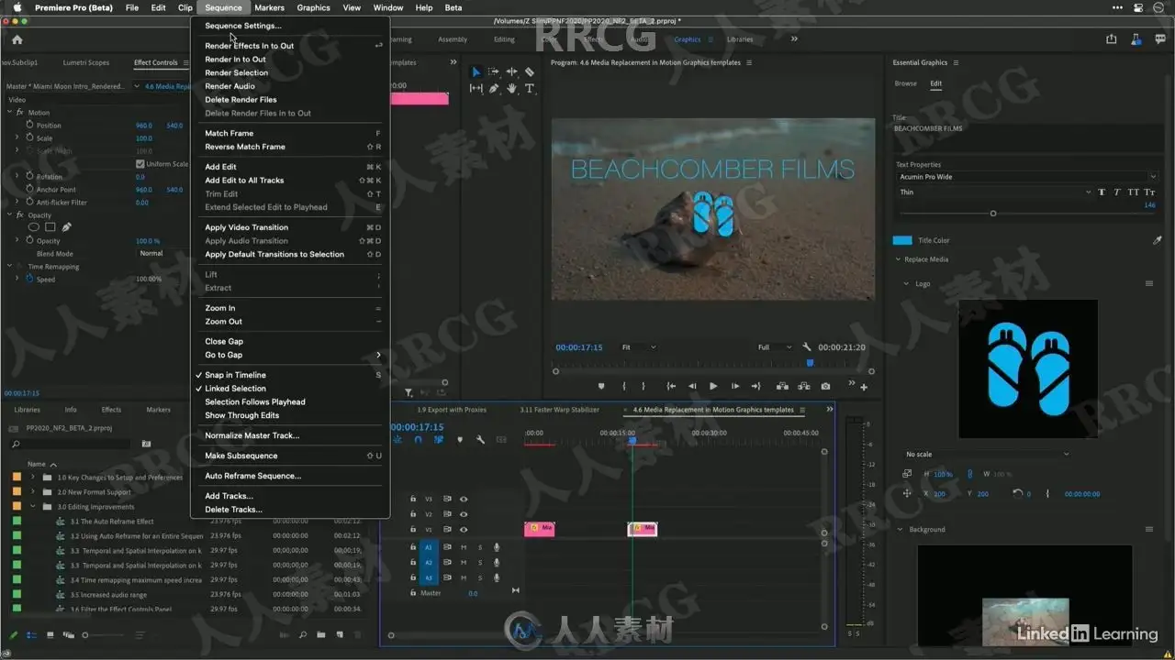Open Blend Mode Normal dropdown
1175x660 pixels.
tap(161, 254)
